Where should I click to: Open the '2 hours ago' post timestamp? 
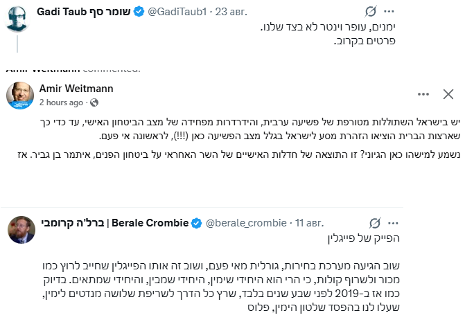tap(61, 102)
